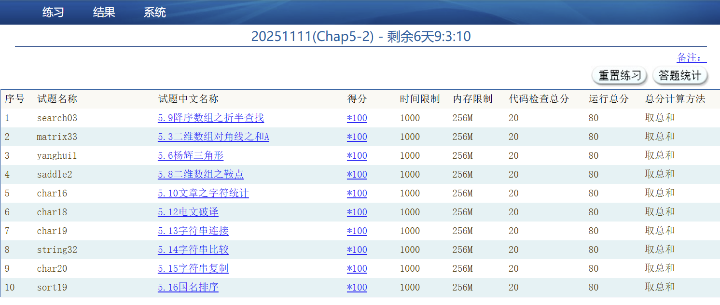
Task: Open problem 5.12电文破译
Action: pos(188,212)
